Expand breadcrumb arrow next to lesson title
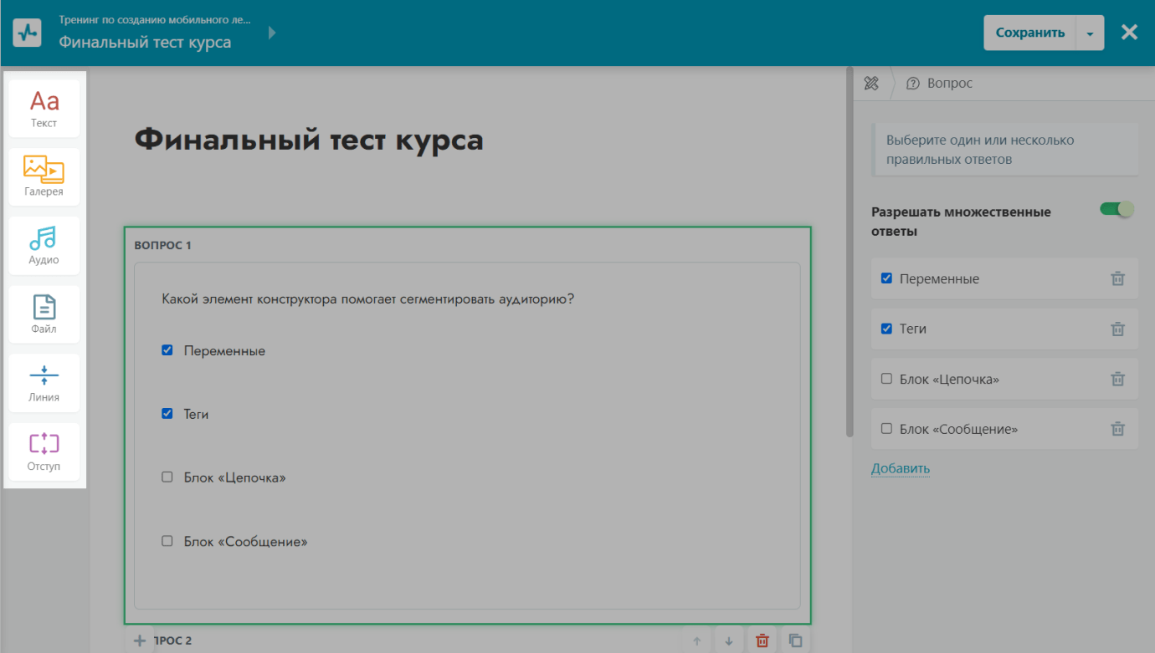The width and height of the screenshot is (1155, 653). click(272, 33)
